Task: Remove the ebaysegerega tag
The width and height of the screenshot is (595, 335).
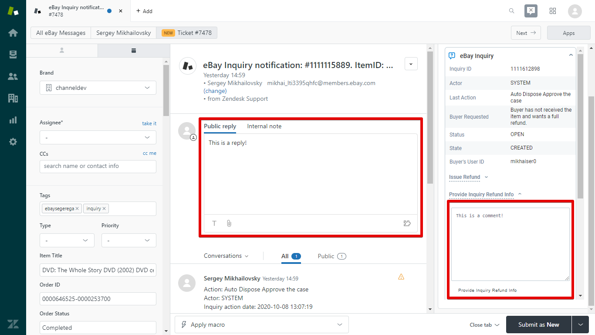Action: coord(77,209)
